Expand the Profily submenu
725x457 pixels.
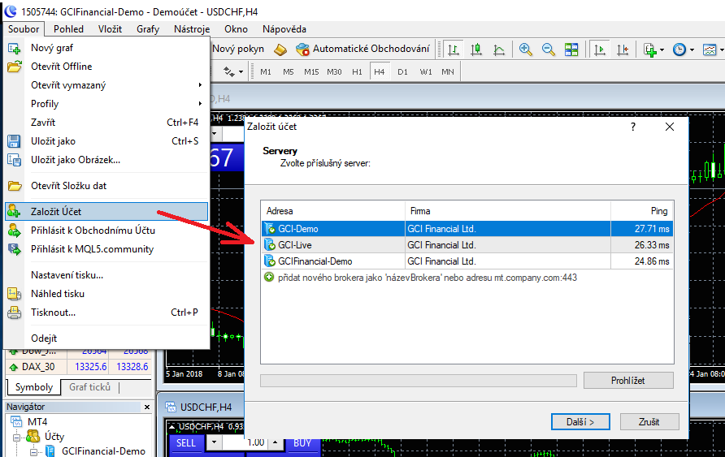[106, 104]
